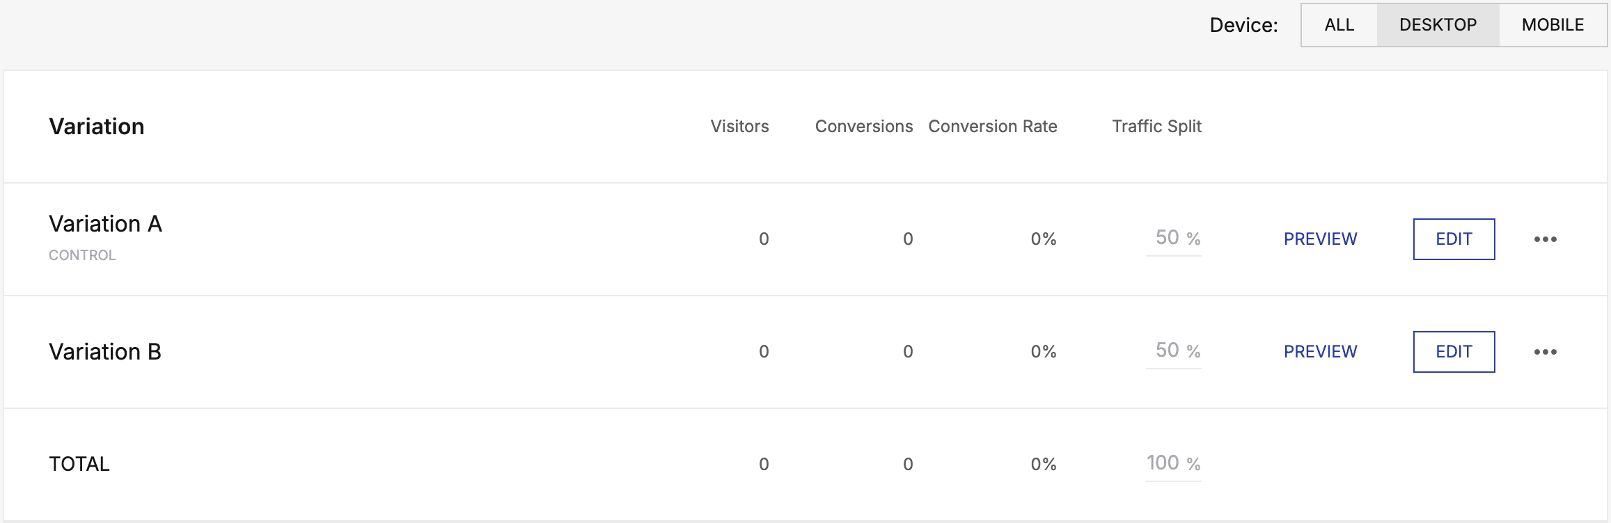This screenshot has width=1611, height=523.
Task: Open more options for Variation B
Action: point(1545,352)
